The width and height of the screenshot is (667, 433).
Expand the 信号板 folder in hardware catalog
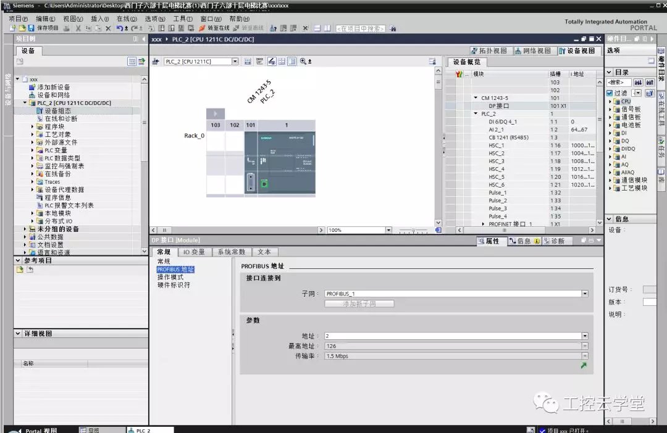click(x=610, y=109)
